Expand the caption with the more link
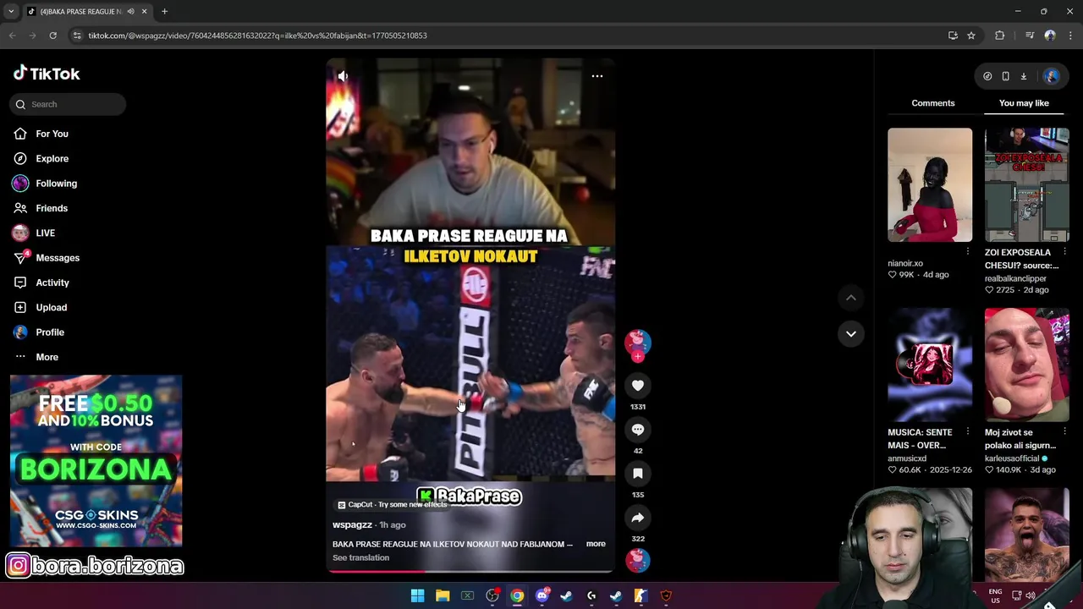1083x609 pixels. (596, 544)
